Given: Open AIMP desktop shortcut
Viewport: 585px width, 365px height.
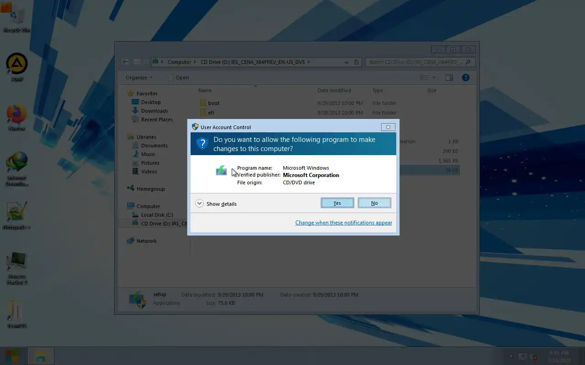Looking at the screenshot, I should point(17,67).
